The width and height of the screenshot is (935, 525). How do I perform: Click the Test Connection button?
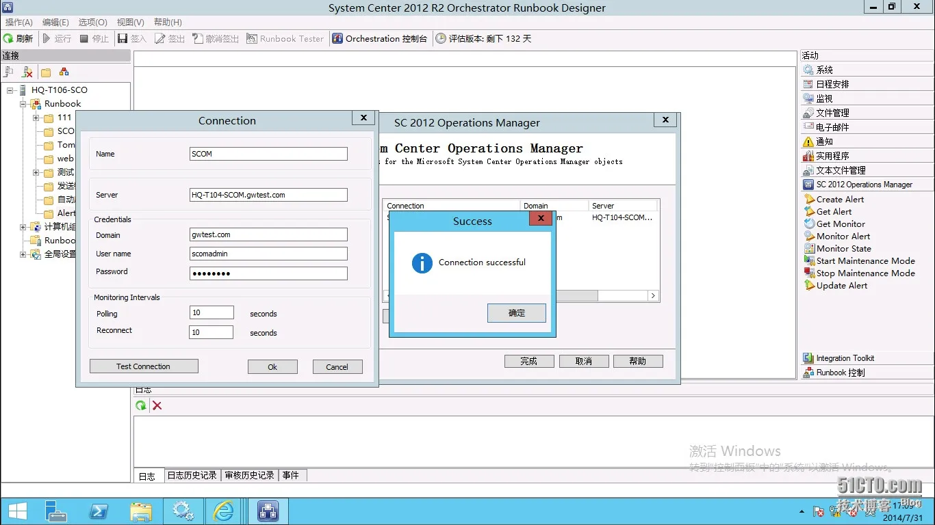click(144, 366)
